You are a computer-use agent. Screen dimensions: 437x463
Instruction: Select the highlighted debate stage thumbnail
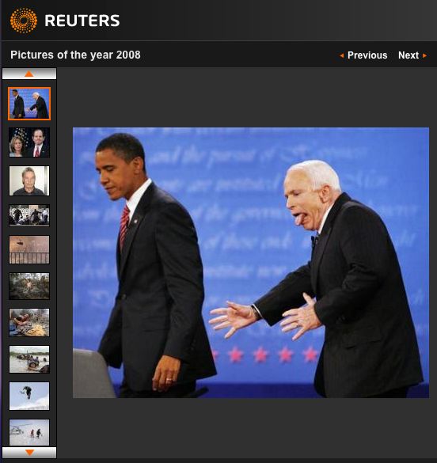click(29, 104)
